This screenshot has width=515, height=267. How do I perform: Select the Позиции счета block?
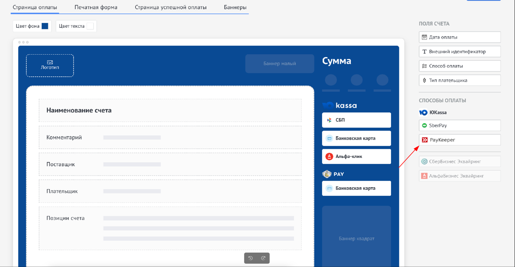pyautogui.click(x=170, y=228)
